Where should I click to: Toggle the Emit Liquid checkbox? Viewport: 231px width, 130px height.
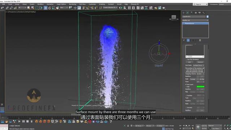tap(186, 84)
